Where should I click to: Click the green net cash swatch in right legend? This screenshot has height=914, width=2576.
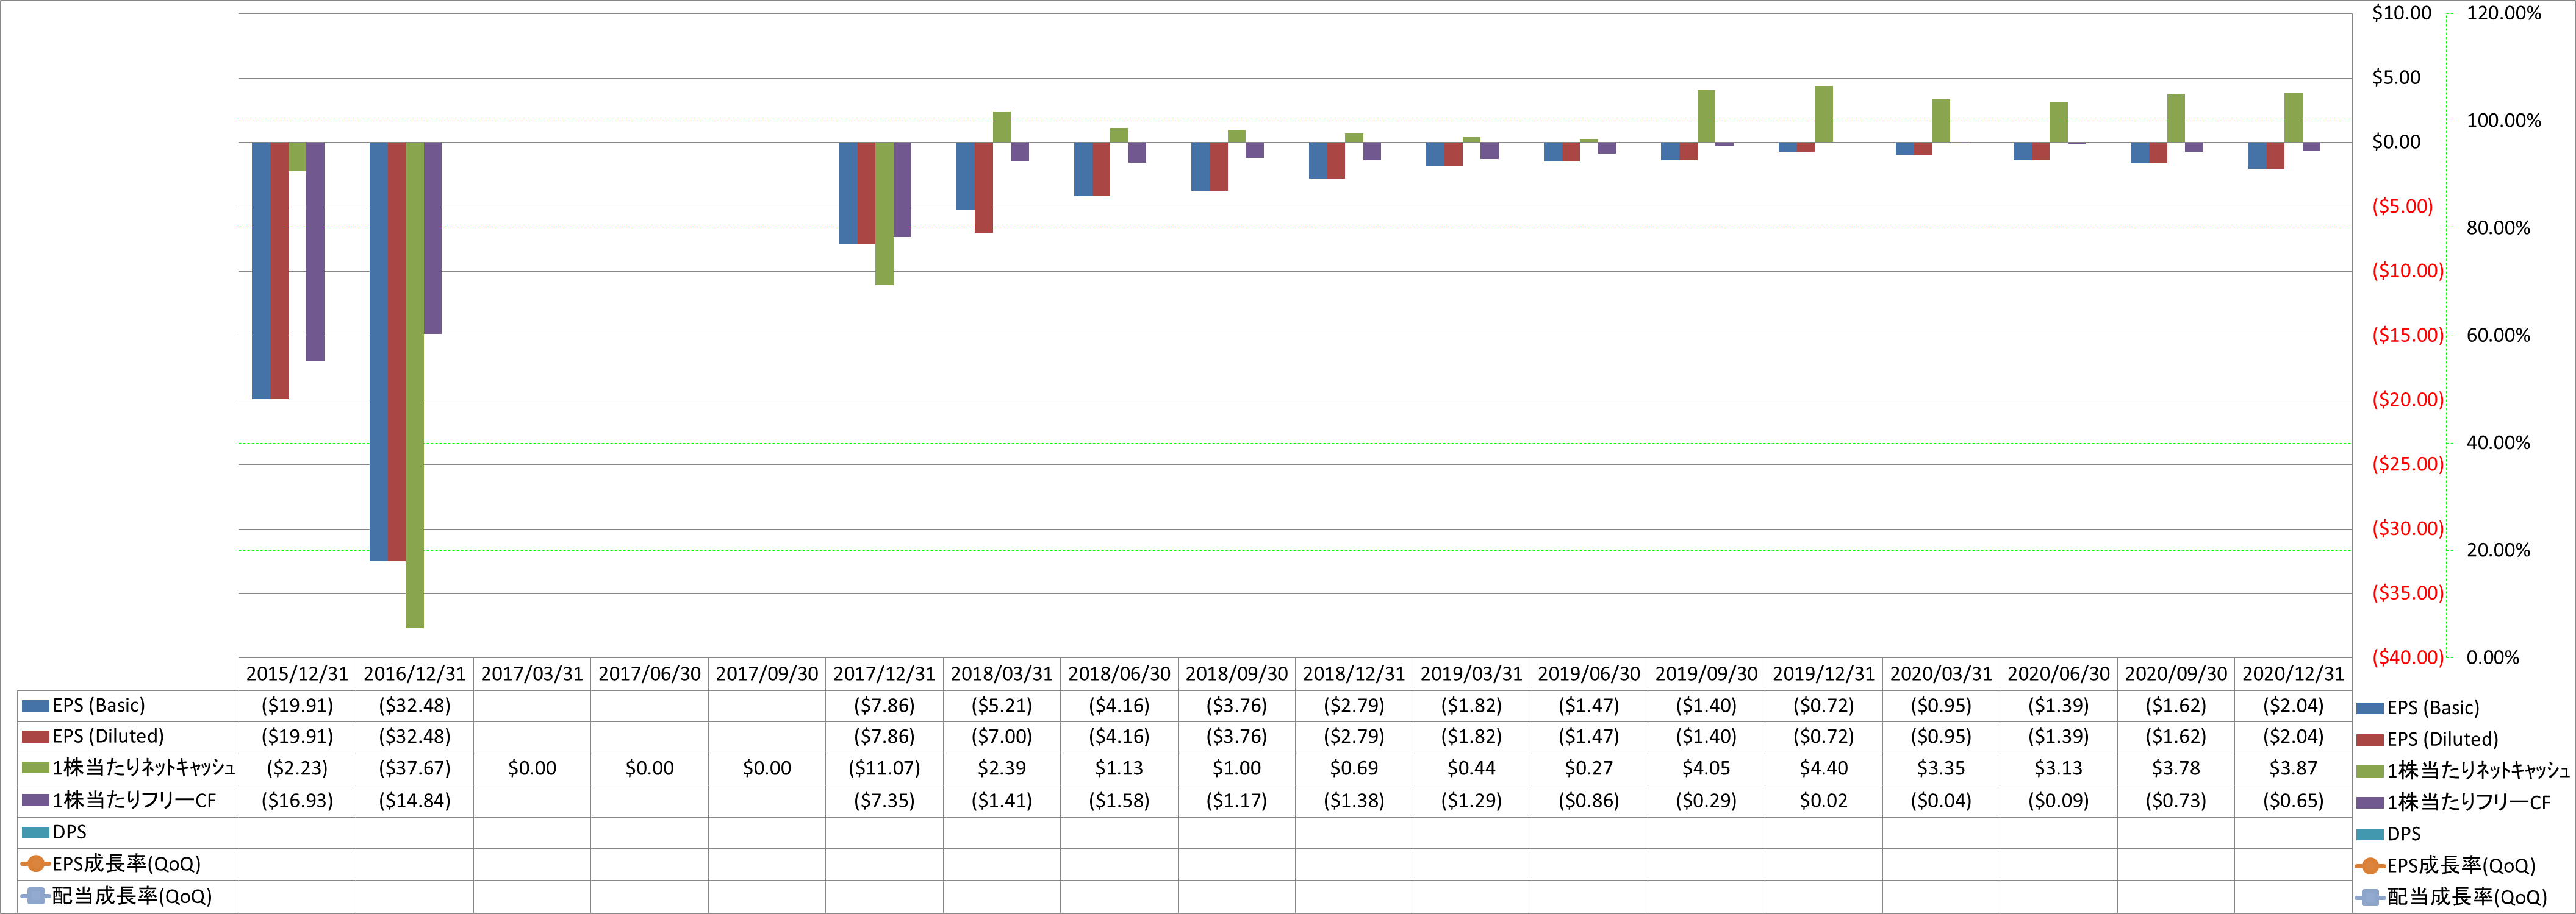pyautogui.click(x=2370, y=771)
